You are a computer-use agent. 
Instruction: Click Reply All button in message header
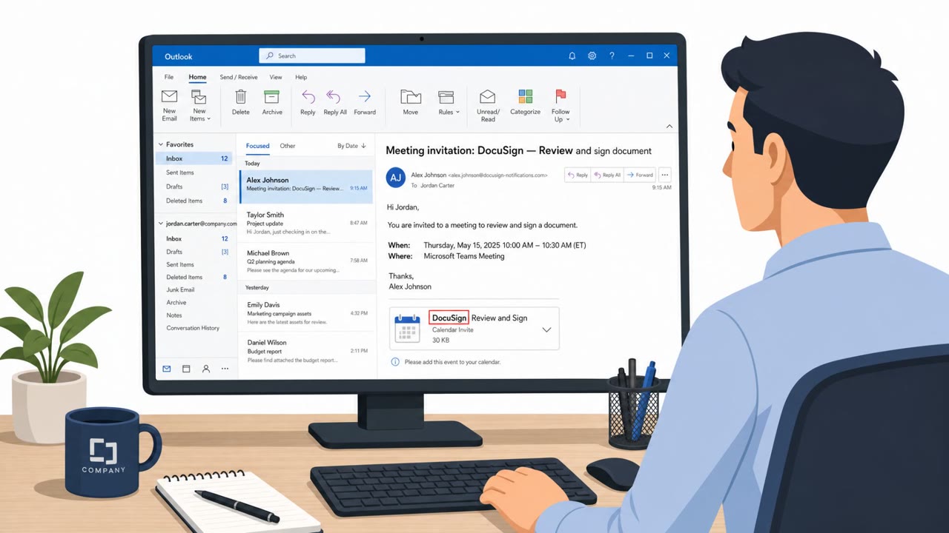pyautogui.click(x=608, y=175)
